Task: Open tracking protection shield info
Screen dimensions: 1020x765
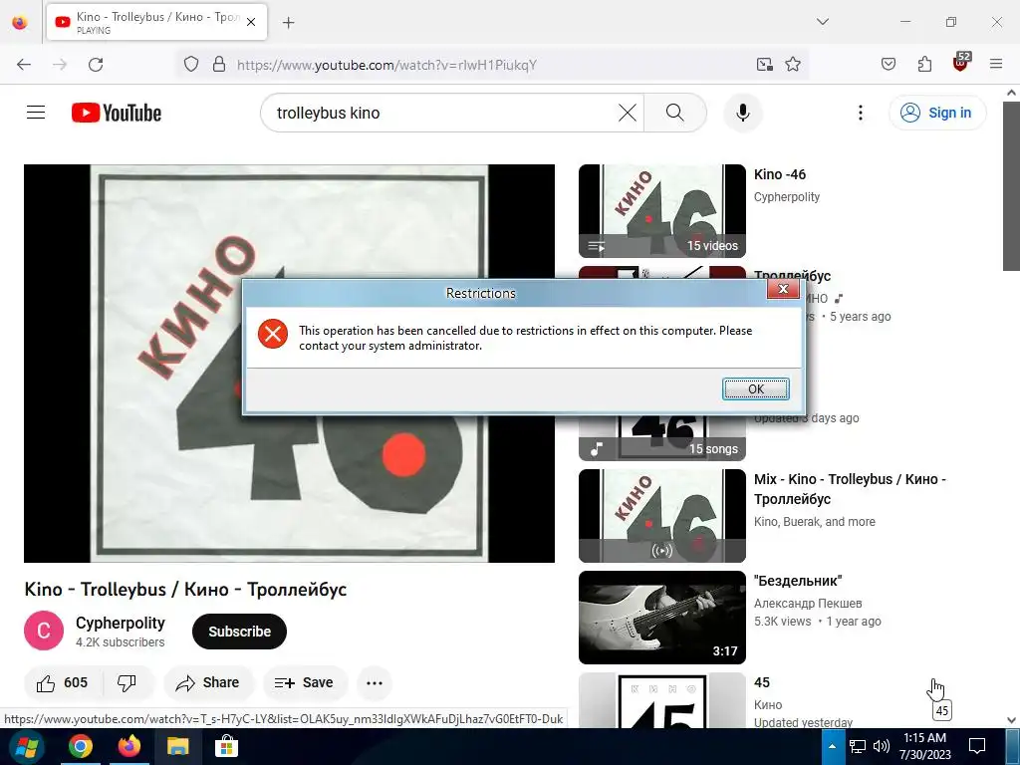Action: (x=190, y=65)
